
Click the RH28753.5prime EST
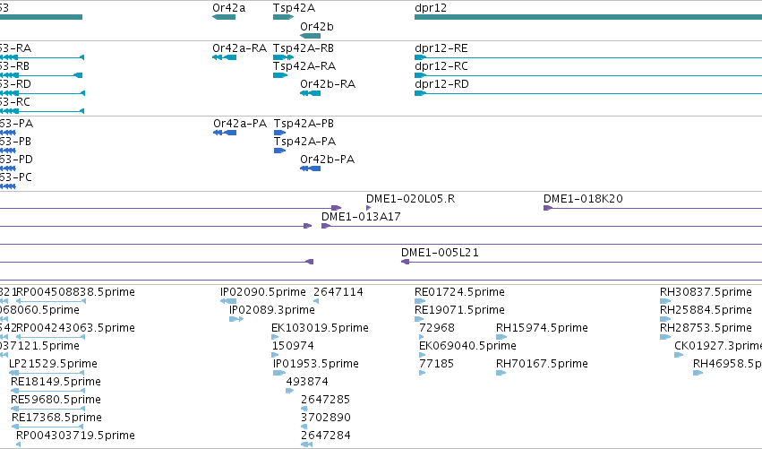point(665,337)
